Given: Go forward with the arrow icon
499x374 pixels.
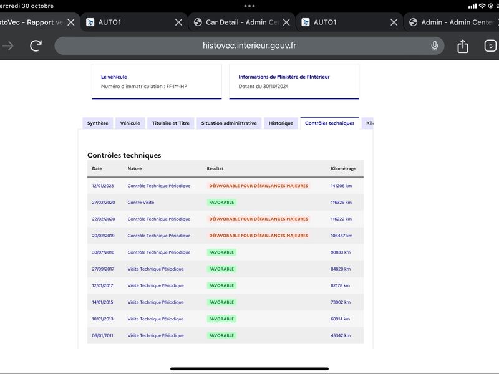Looking at the screenshot, I should pyautogui.click(x=8, y=46).
